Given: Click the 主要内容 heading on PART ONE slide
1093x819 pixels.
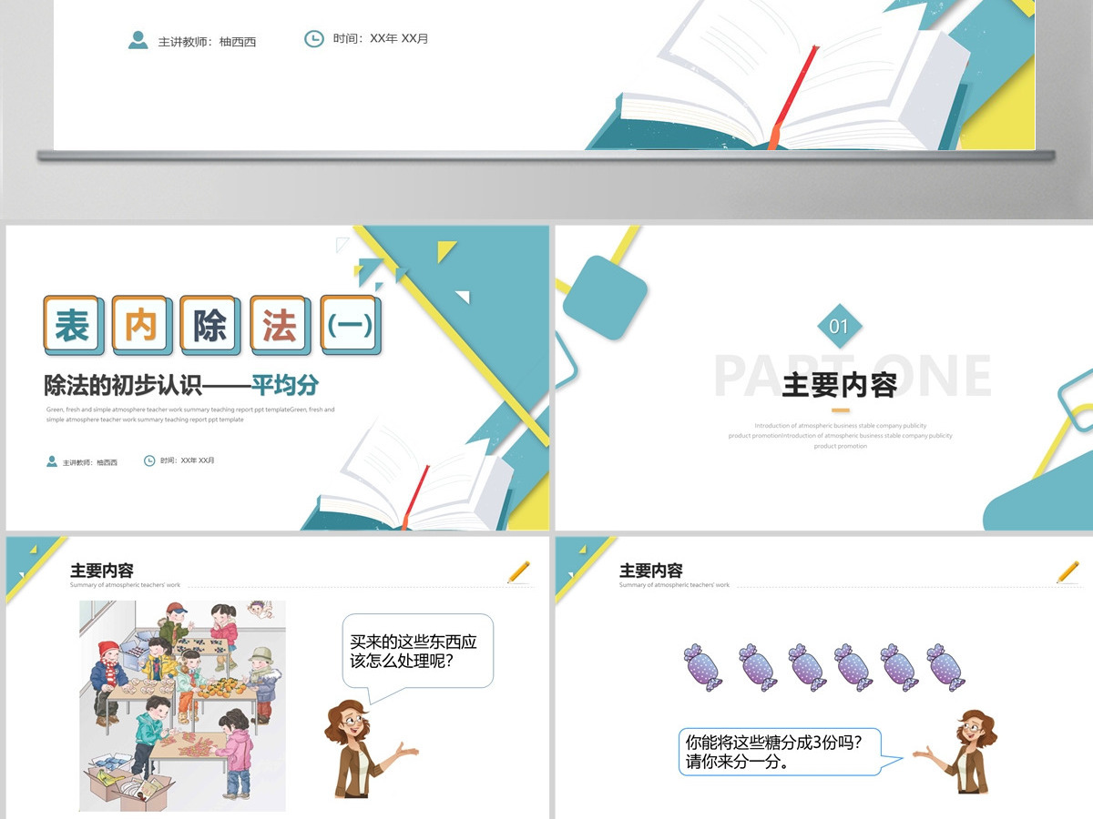Looking at the screenshot, I should pyautogui.click(x=840, y=385).
